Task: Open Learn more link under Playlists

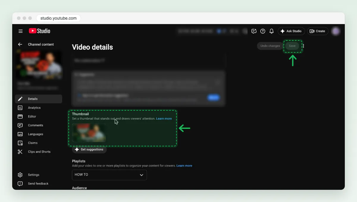Action: tap(184, 166)
